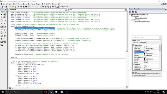Open Object Browser from toolbar

click(50, 7)
